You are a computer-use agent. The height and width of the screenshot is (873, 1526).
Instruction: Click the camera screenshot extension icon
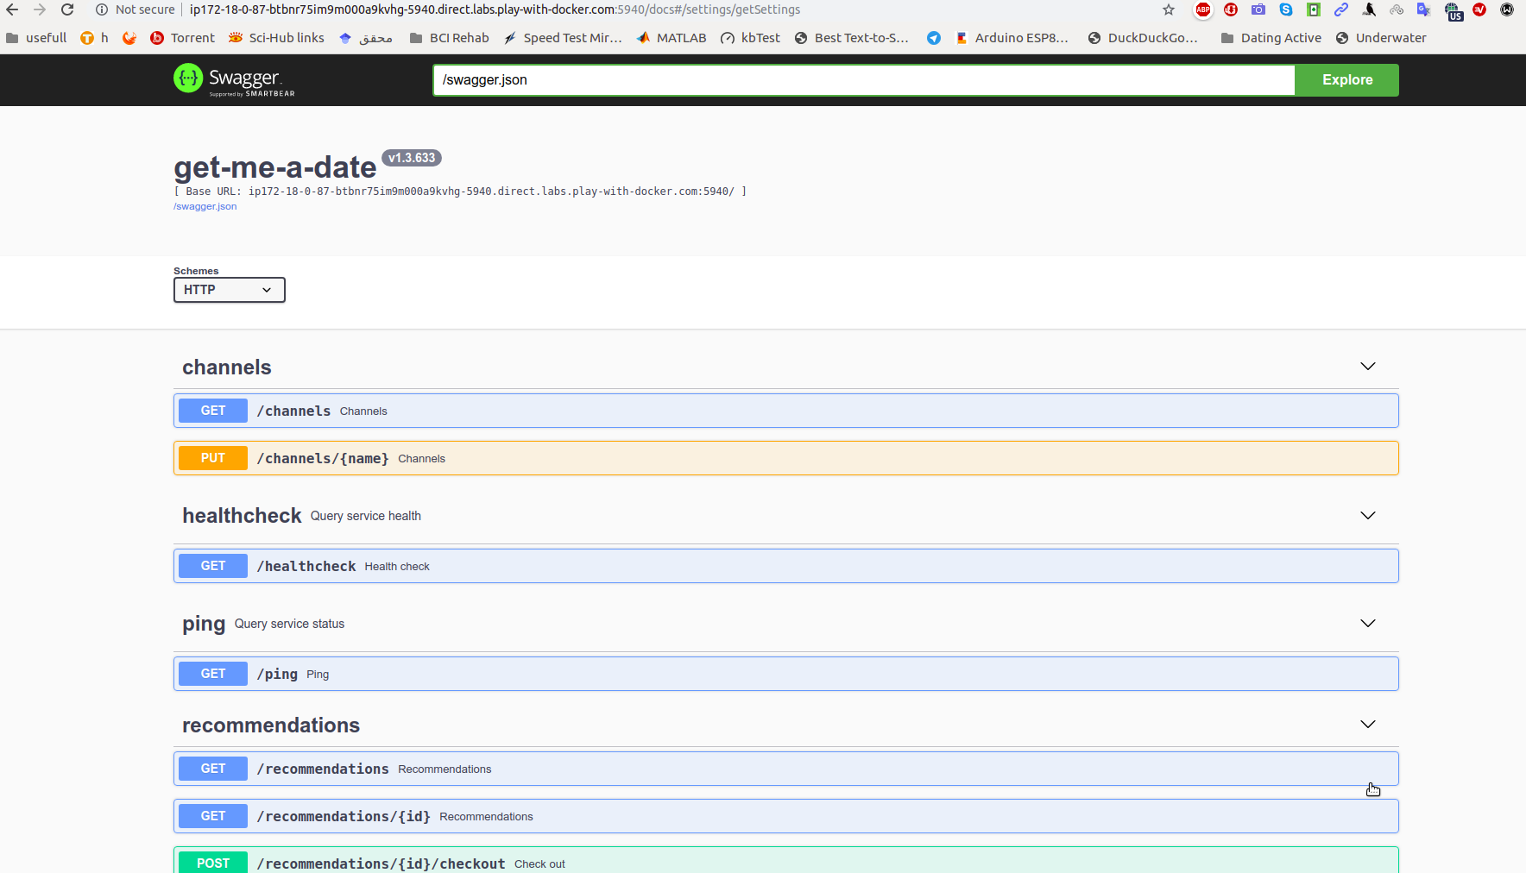1258,9
